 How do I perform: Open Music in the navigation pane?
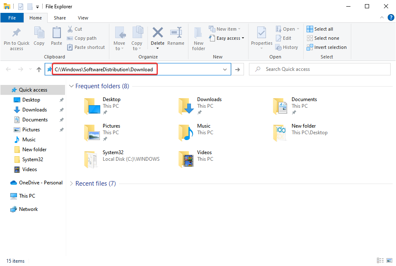coord(29,140)
